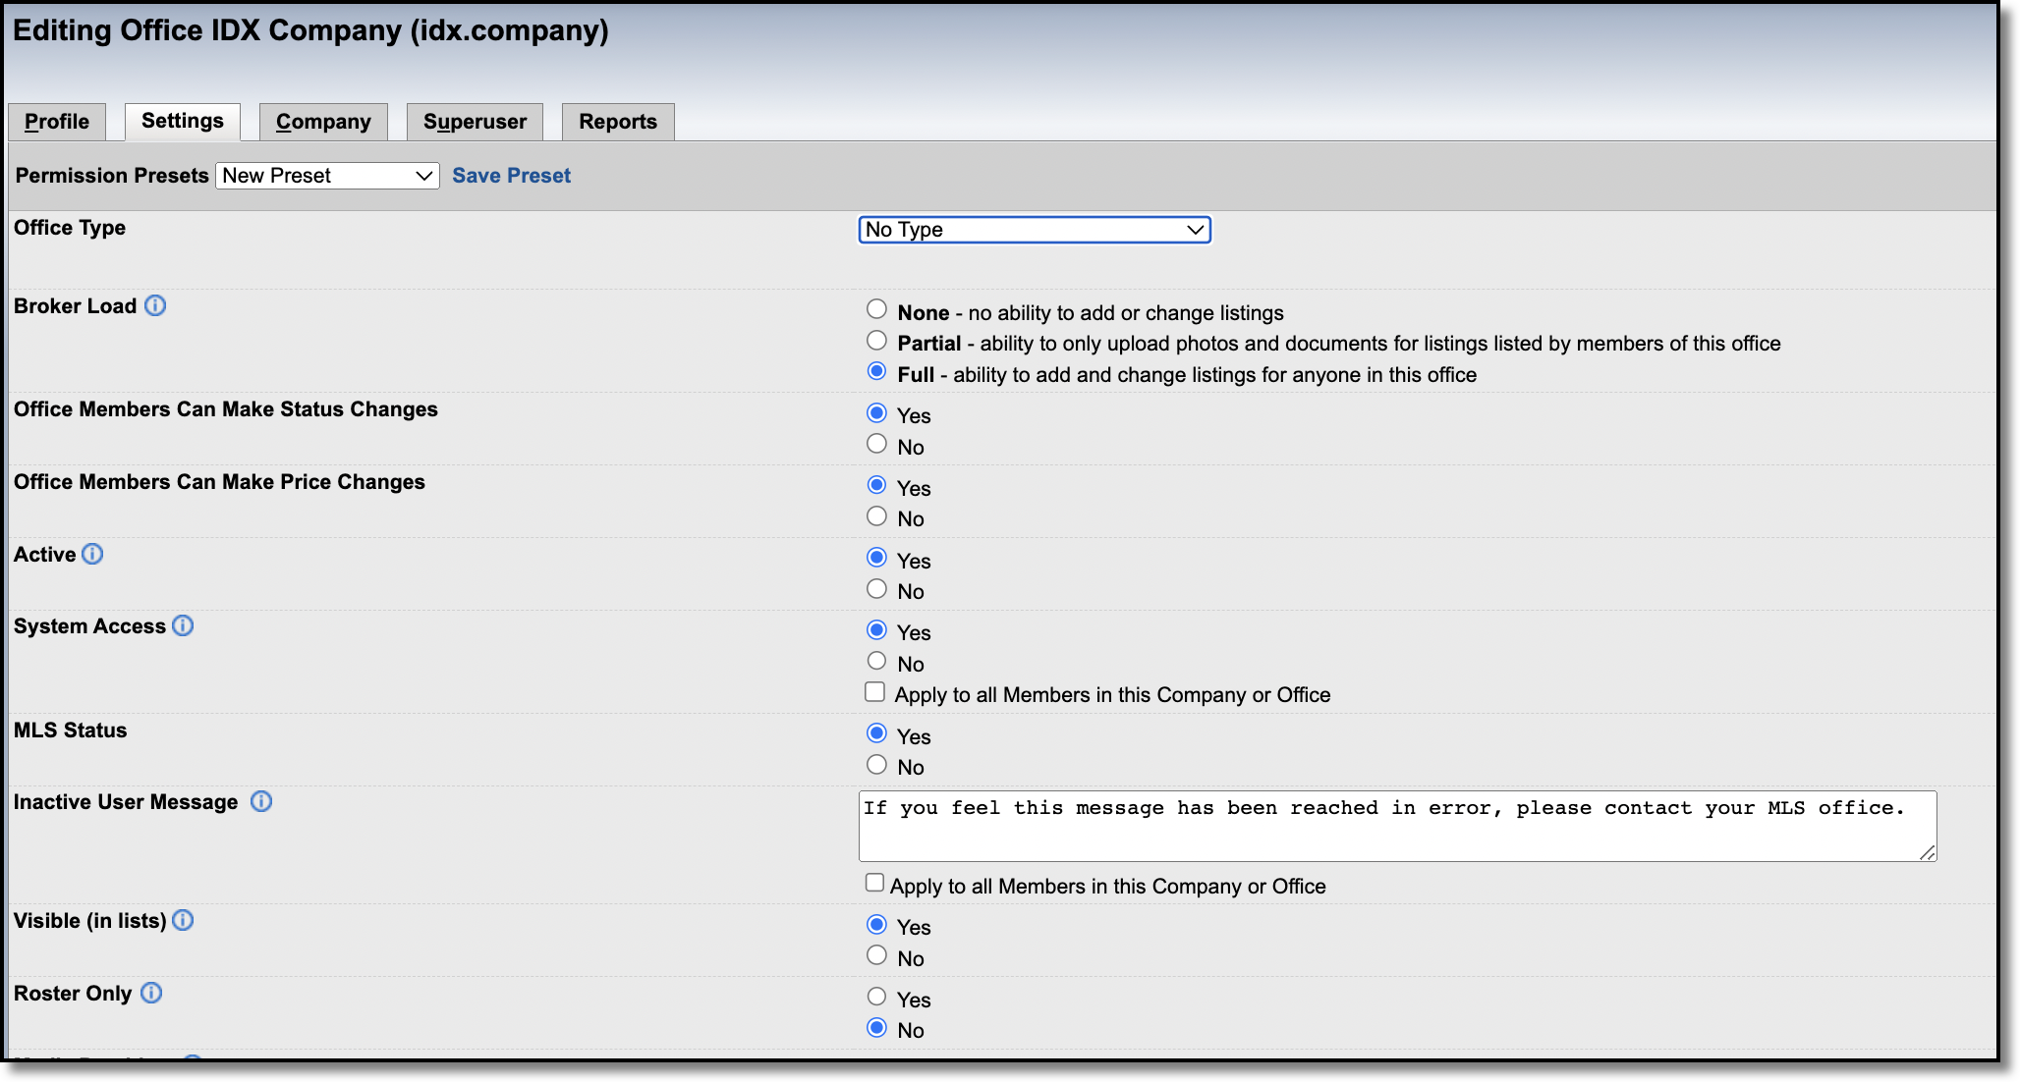This screenshot has width=2020, height=1082.
Task: Open the Roster Only info icon
Action: coord(151,993)
